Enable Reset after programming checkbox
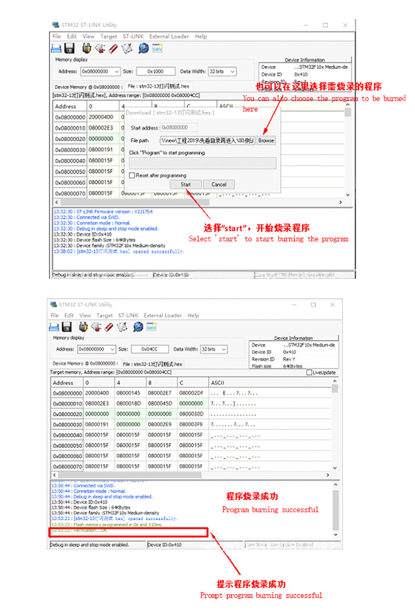The image size is (415, 610). [132, 175]
